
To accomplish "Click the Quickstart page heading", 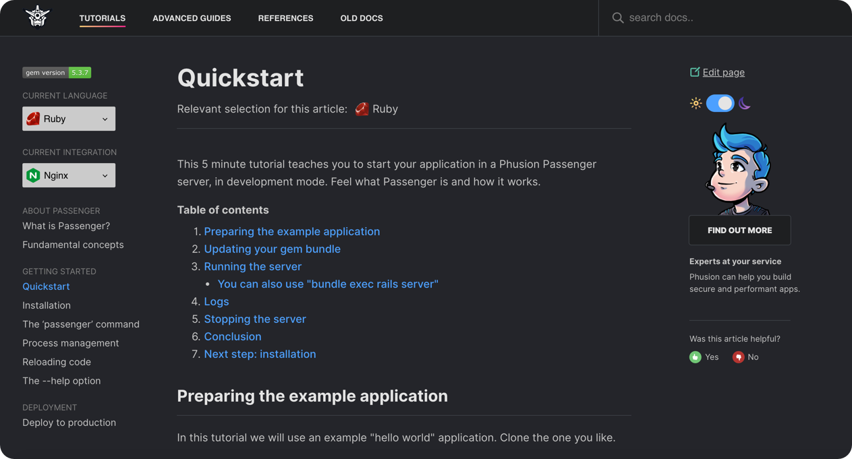I will [240, 78].
